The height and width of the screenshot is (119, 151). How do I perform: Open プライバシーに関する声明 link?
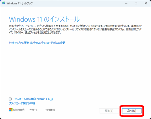click(22, 103)
